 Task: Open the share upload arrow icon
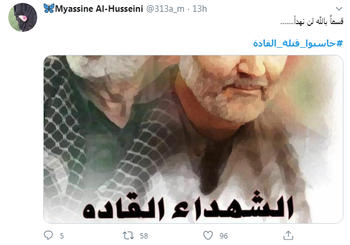[x=288, y=236]
